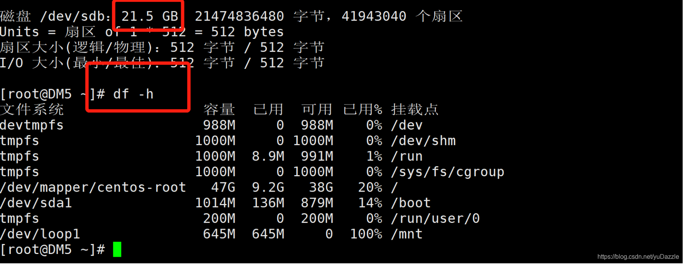Click the 'df -h' command text
Screen dimensions: 683x264
[133, 94]
